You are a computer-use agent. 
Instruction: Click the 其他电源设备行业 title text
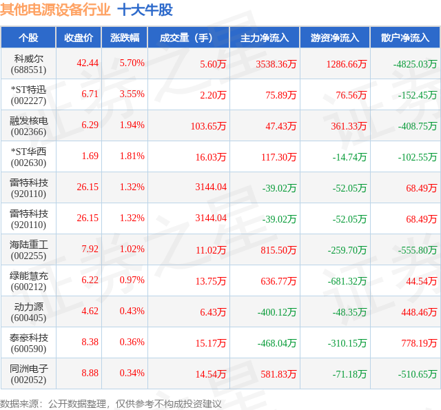(x=55, y=10)
